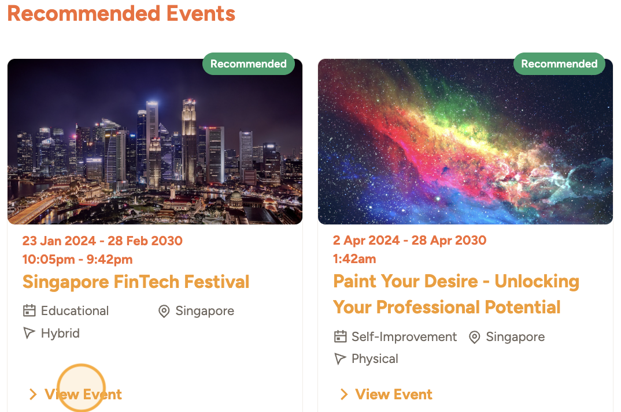Viewport: 621px width, 412px height.
Task: Click the Educational category label
Action: click(x=75, y=311)
